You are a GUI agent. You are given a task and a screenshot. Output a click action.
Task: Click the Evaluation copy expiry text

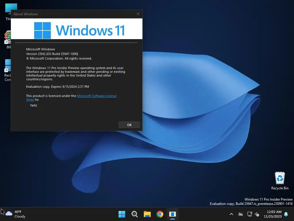pyautogui.click(x=57, y=87)
